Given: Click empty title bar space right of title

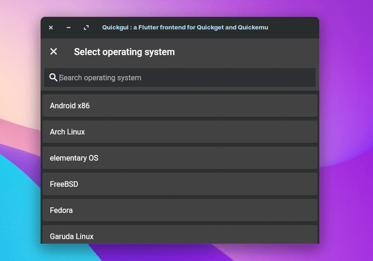Looking at the screenshot, I should 294,28.
